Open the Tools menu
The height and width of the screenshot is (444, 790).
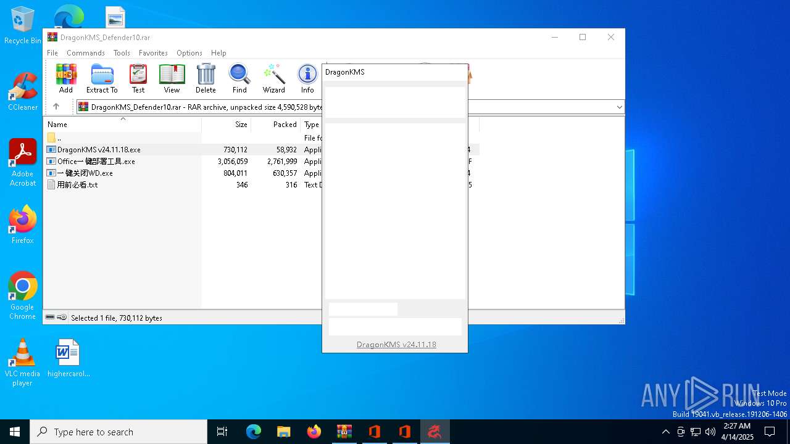click(x=122, y=53)
